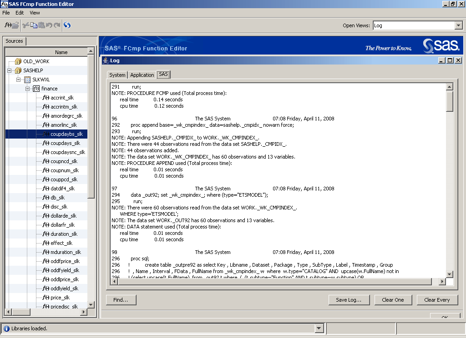This screenshot has width=466, height=338.
Task: Switch to the Application log tab
Action: [142, 75]
